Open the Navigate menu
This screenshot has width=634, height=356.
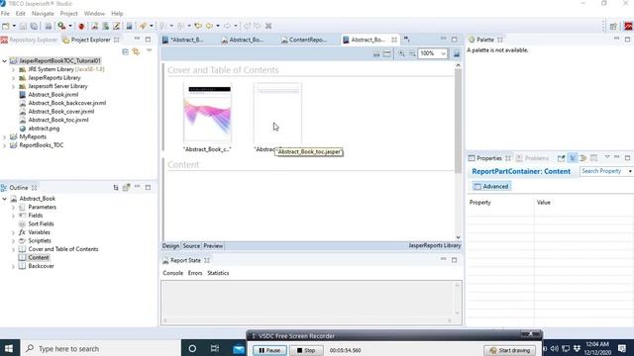pyautogui.click(x=43, y=13)
